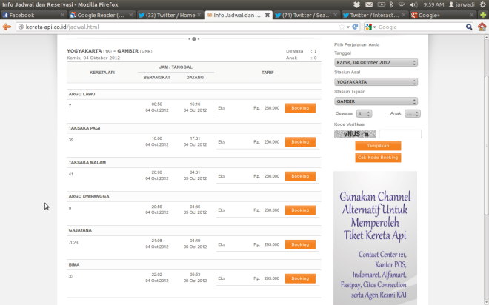Open the Stasiun Asal YOGYAKARTA dropdown
Screen dimensions: 489x305
coord(376,82)
